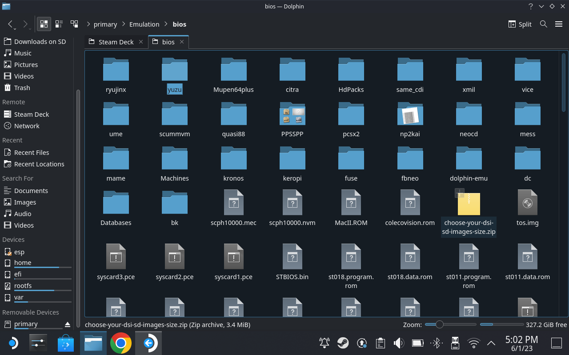
Task: Select tos.img disk image file
Action: (x=527, y=209)
